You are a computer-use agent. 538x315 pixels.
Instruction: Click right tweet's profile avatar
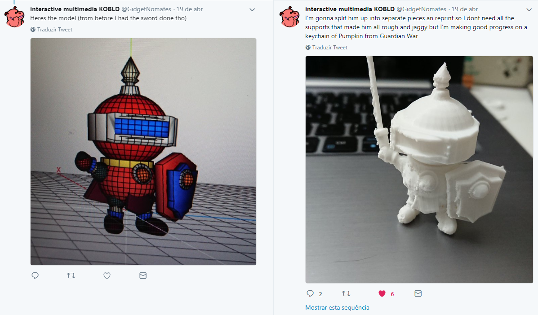click(x=289, y=17)
